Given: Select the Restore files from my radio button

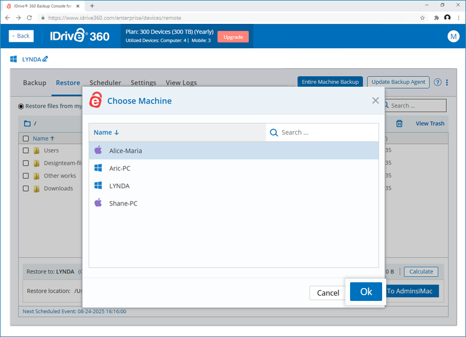Looking at the screenshot, I should coord(21,106).
